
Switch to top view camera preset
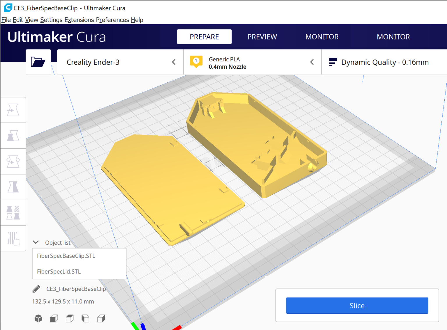pos(70,318)
